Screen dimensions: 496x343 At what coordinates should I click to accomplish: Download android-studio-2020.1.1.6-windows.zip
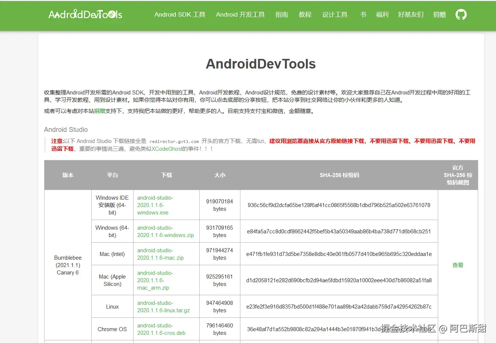pyautogui.click(x=165, y=232)
